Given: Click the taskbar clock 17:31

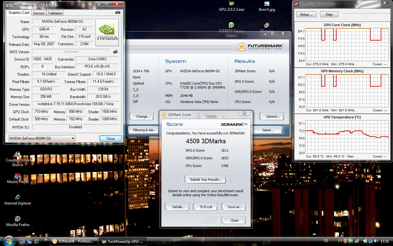Looking at the screenshot, I should (x=384, y=241).
